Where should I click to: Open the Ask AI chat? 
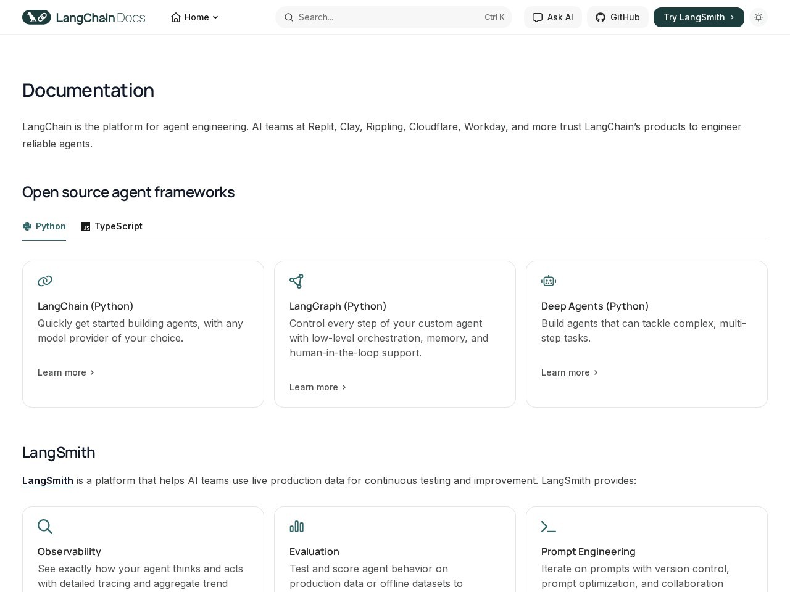pyautogui.click(x=553, y=17)
